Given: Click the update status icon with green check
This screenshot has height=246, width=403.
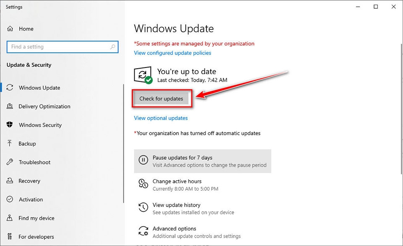Looking at the screenshot, I should coord(143,75).
